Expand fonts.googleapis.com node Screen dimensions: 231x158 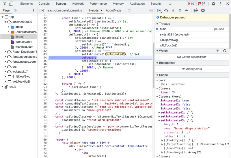tap(5, 57)
